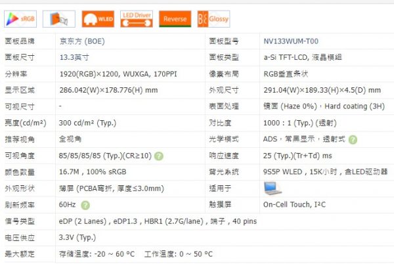
Task: Open the NV133WUM-T00 model link
Action: pos(291,41)
